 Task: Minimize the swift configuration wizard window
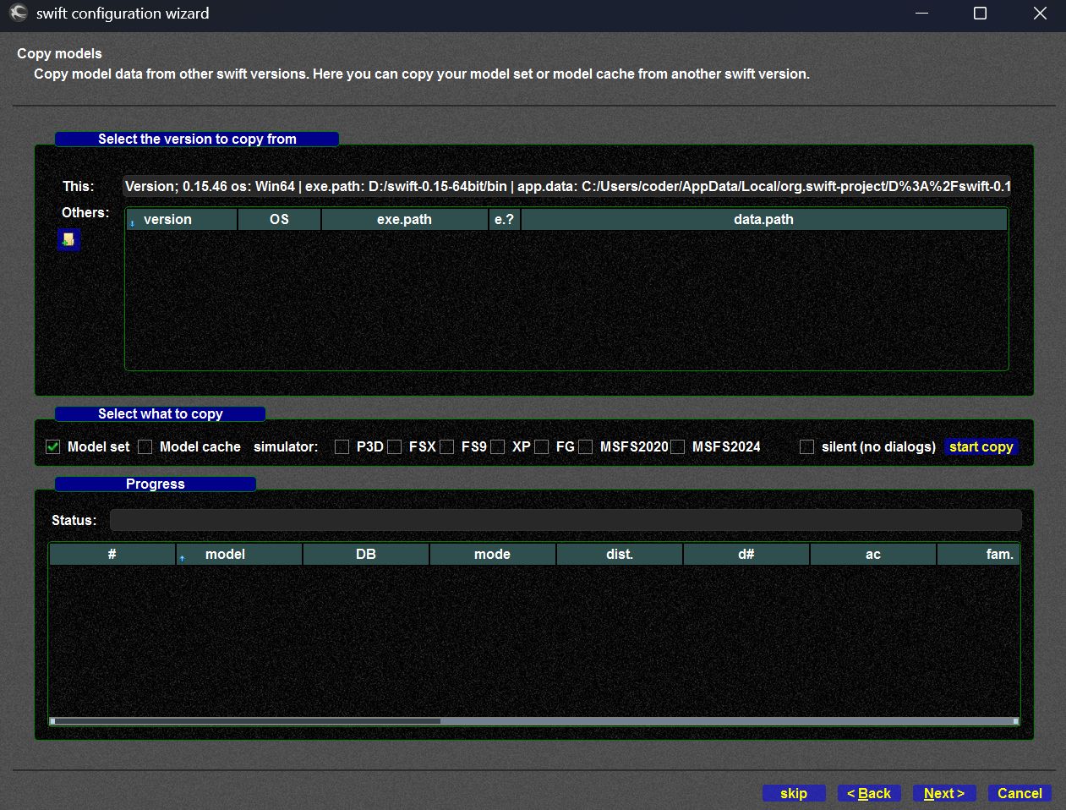point(921,14)
